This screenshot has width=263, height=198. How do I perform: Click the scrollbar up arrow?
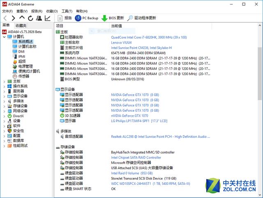[260, 25]
